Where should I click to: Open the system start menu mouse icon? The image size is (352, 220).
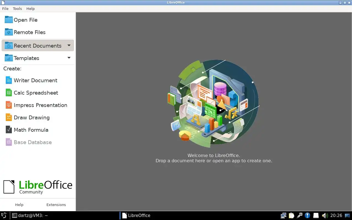click(x=4, y=215)
